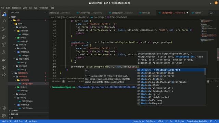219x123 pixels.
Task: Close the bottom panel
Action: pyautogui.click(x=216, y=81)
